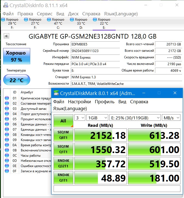Click the 20713 GB host reads value
Screen dimensions: 184x198
(x=168, y=44)
